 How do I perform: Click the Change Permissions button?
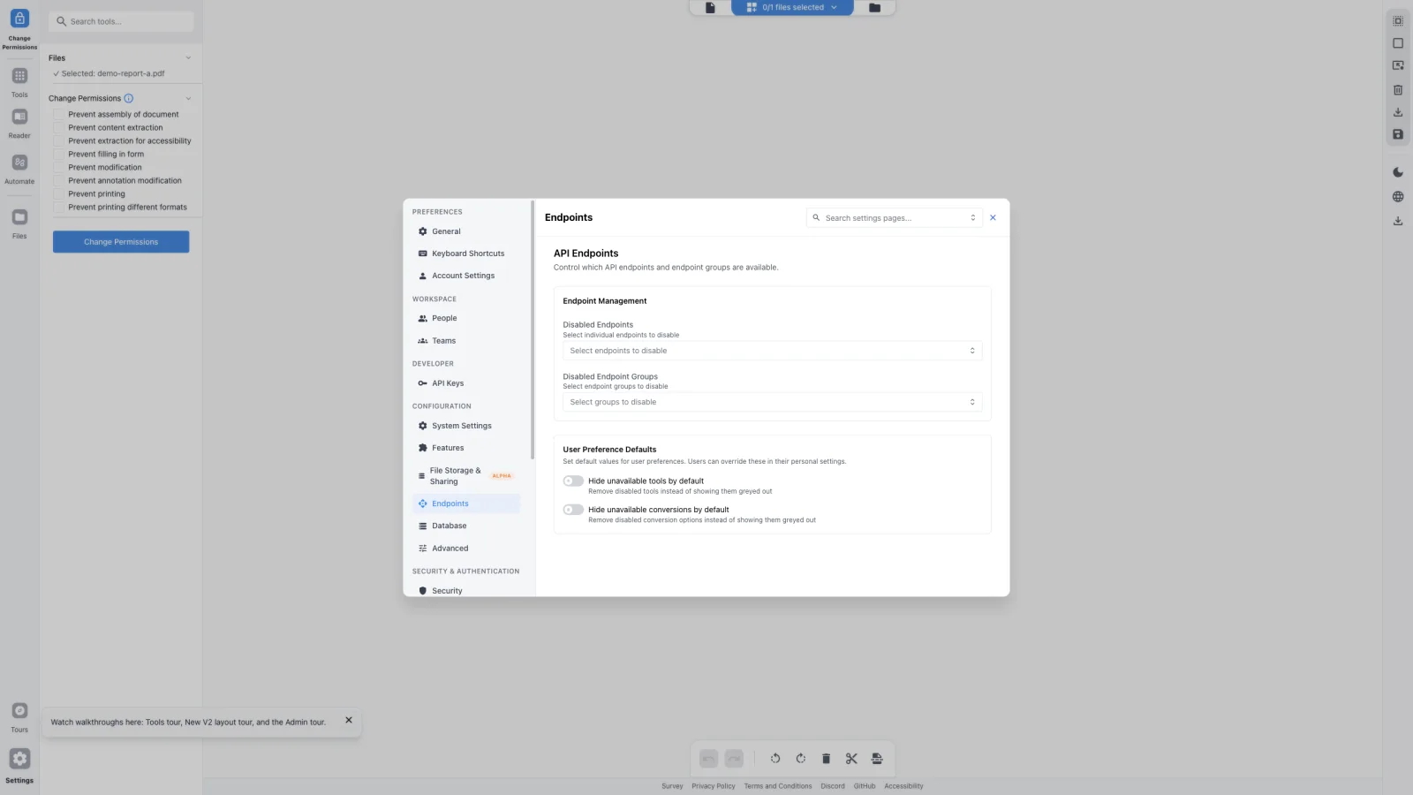coord(121,242)
